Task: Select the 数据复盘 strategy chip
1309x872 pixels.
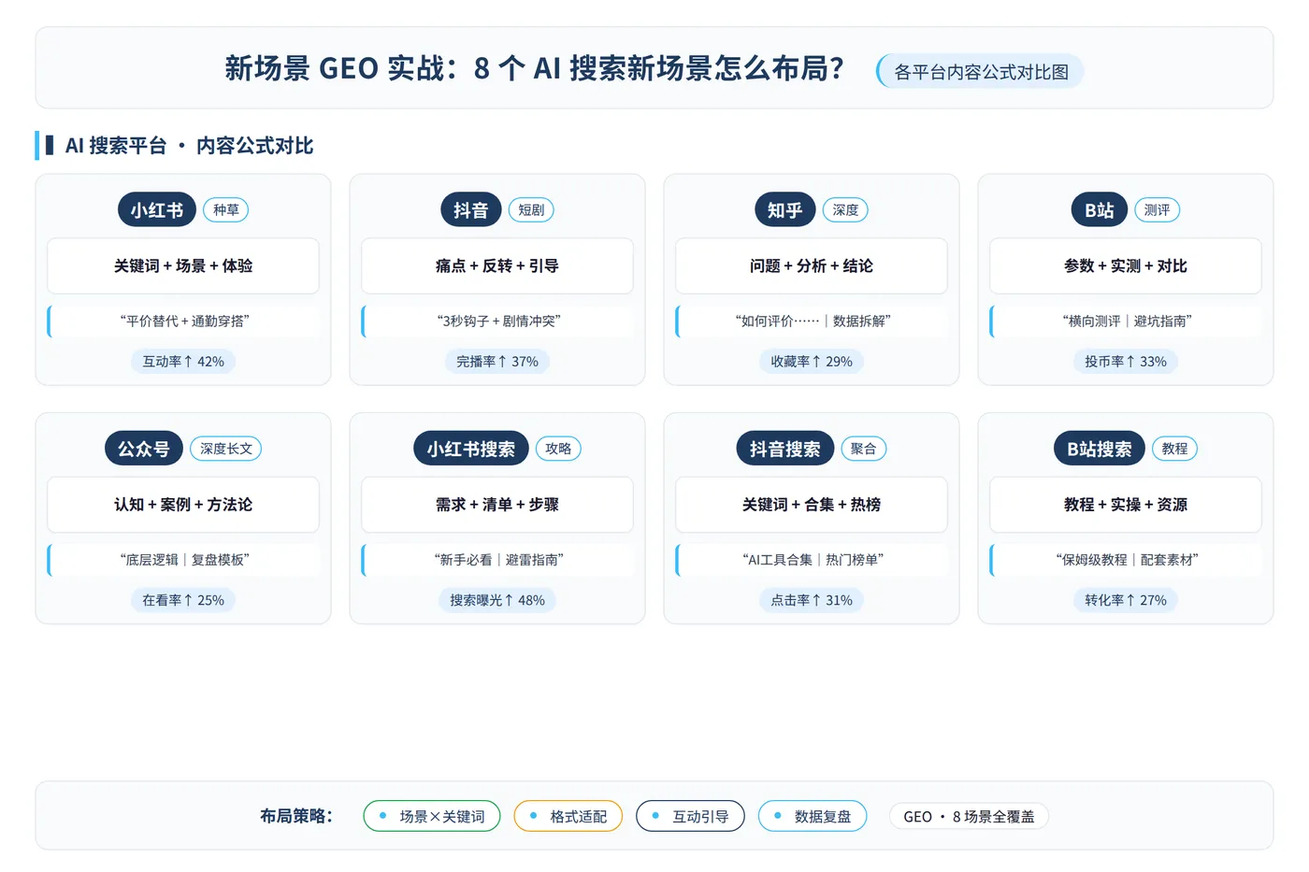Action: (x=813, y=816)
